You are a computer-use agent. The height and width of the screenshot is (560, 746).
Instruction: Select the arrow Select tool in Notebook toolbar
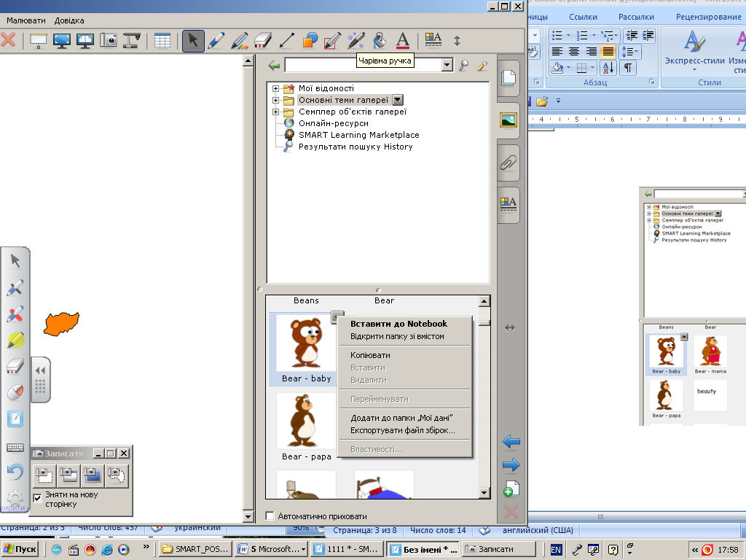coord(193,41)
